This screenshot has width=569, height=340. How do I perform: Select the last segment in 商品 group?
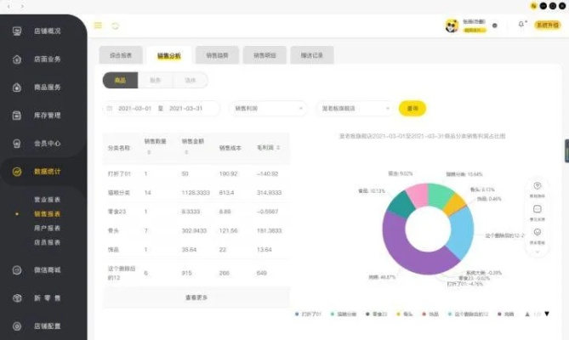pos(191,80)
